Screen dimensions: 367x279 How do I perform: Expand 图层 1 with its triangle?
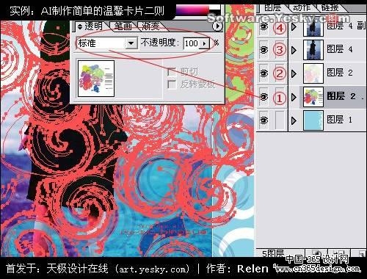tap(294, 120)
